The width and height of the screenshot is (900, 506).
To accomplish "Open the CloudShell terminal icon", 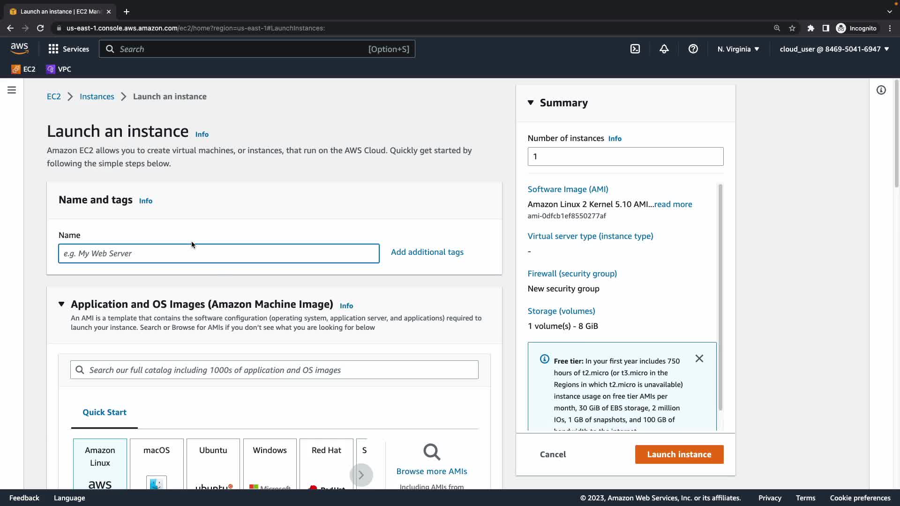I will [x=635, y=49].
